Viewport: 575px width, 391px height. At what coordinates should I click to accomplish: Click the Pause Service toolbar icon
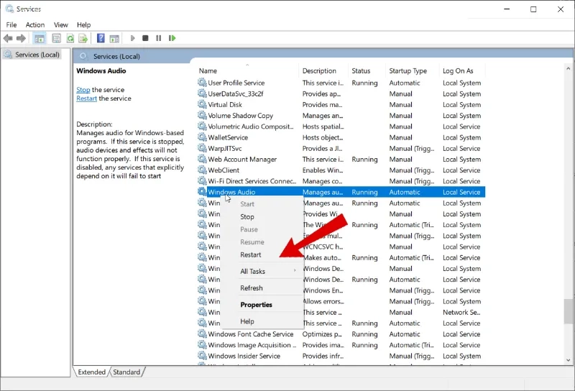click(x=158, y=38)
